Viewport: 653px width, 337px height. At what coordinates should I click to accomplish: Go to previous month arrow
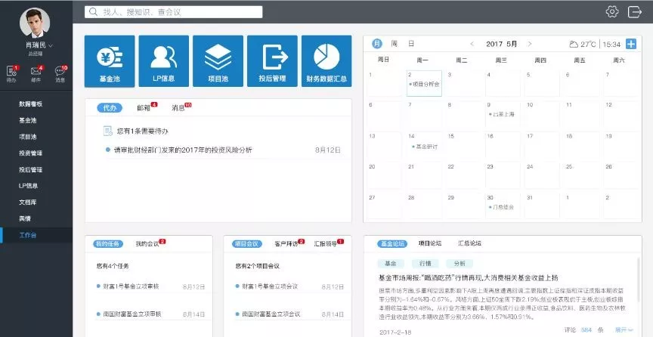(472, 44)
